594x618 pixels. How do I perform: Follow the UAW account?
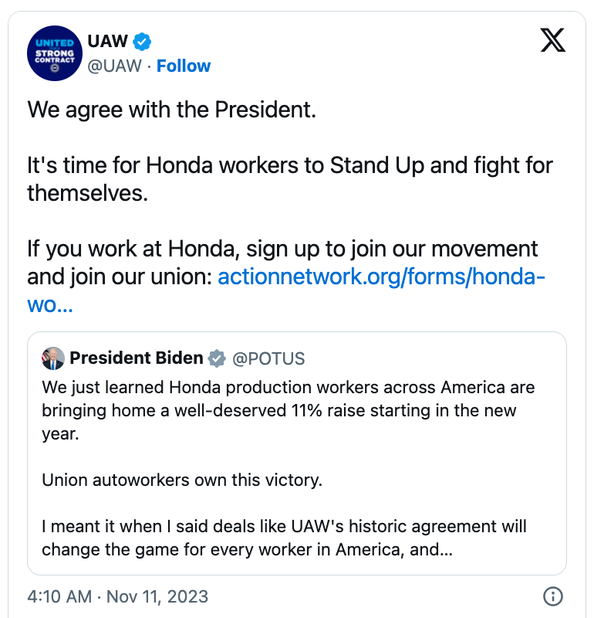click(x=184, y=66)
